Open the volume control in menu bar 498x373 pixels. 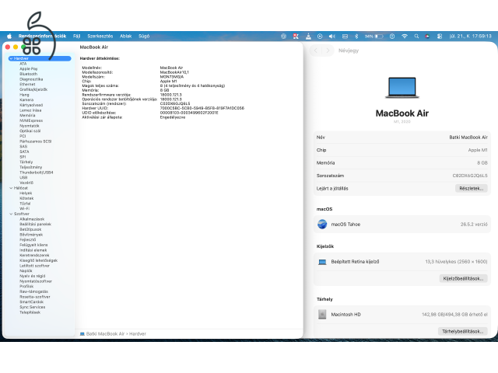point(332,37)
